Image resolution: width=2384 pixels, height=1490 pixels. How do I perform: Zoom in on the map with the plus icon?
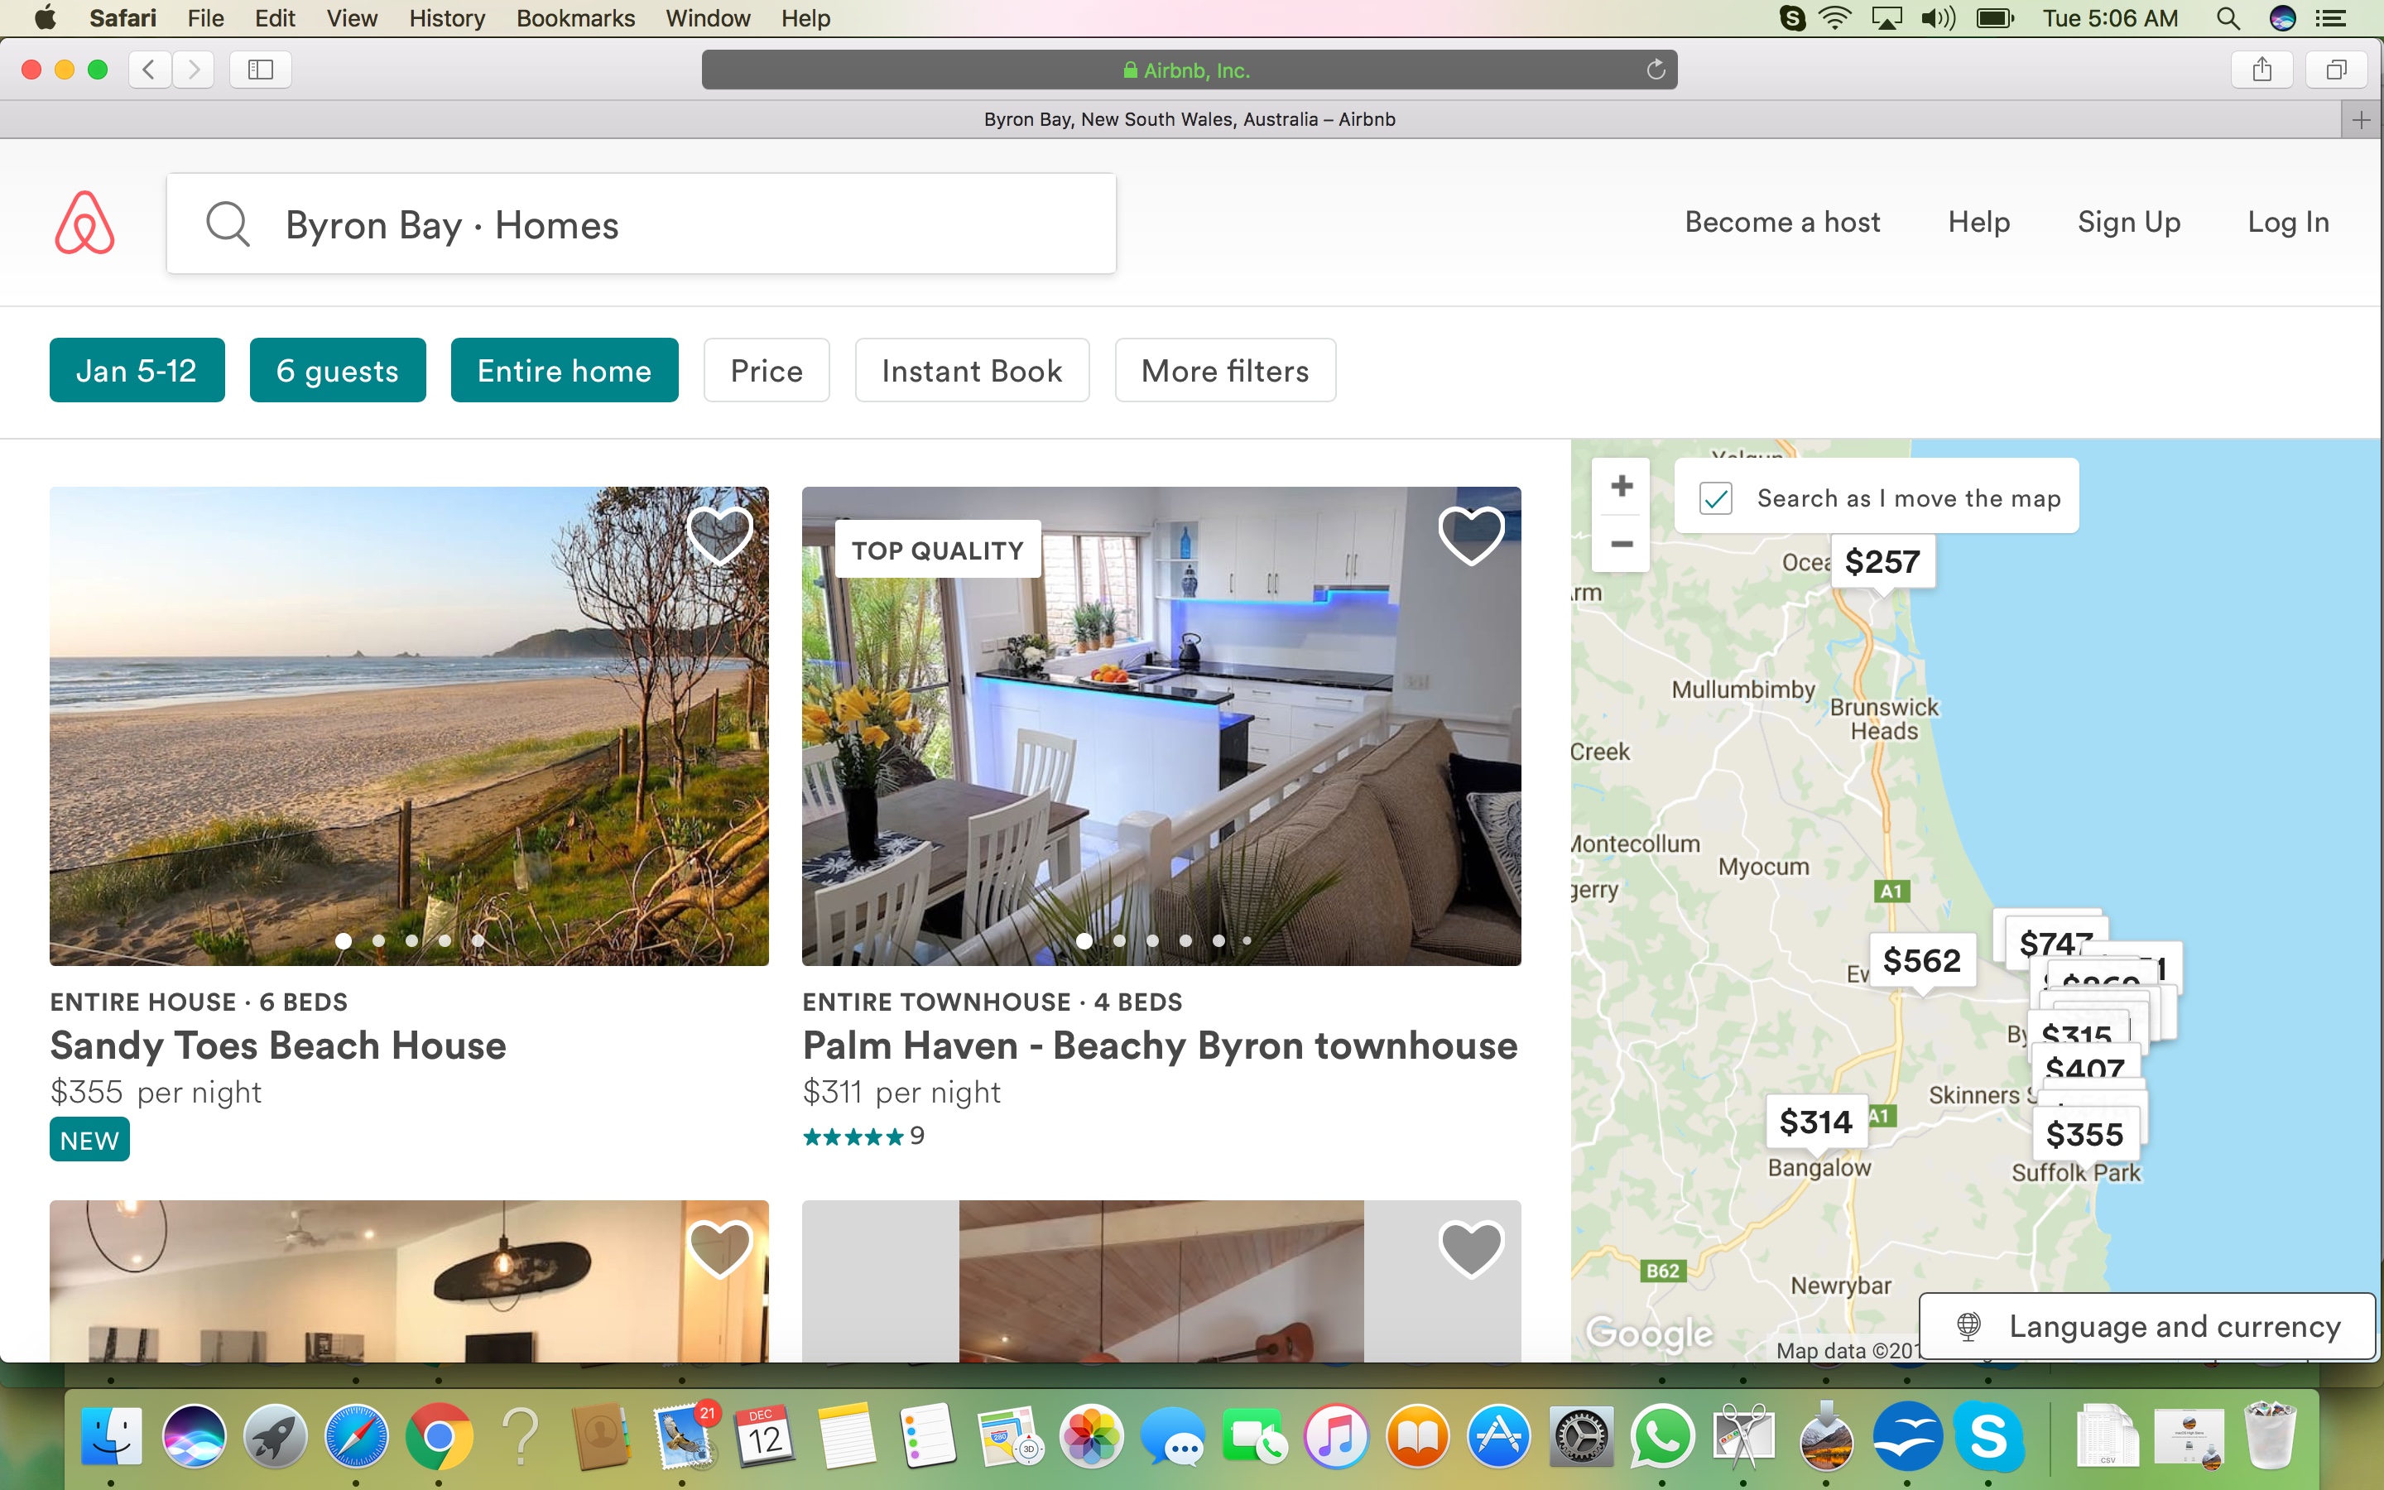(1621, 485)
